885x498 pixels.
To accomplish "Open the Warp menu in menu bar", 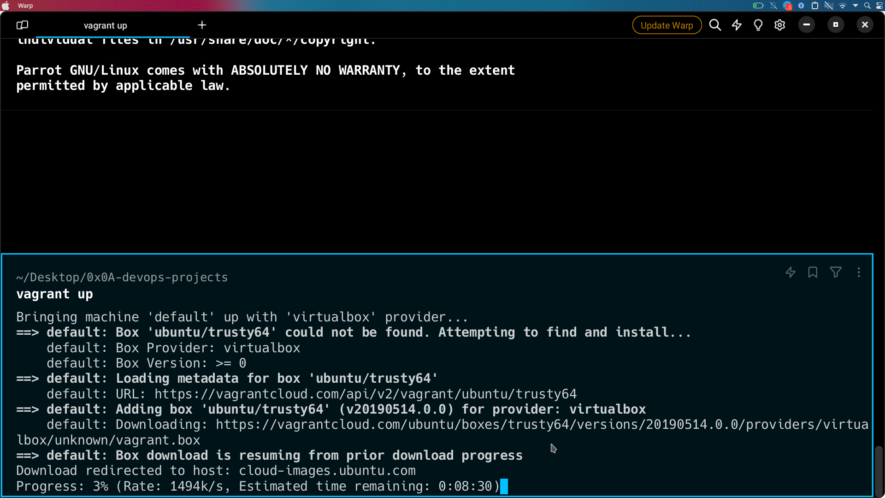I will tap(25, 6).
